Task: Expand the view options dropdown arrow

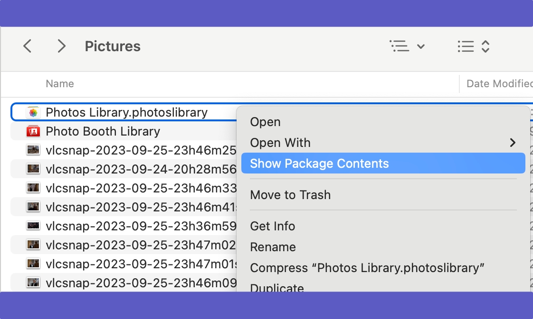Action: pyautogui.click(x=421, y=46)
